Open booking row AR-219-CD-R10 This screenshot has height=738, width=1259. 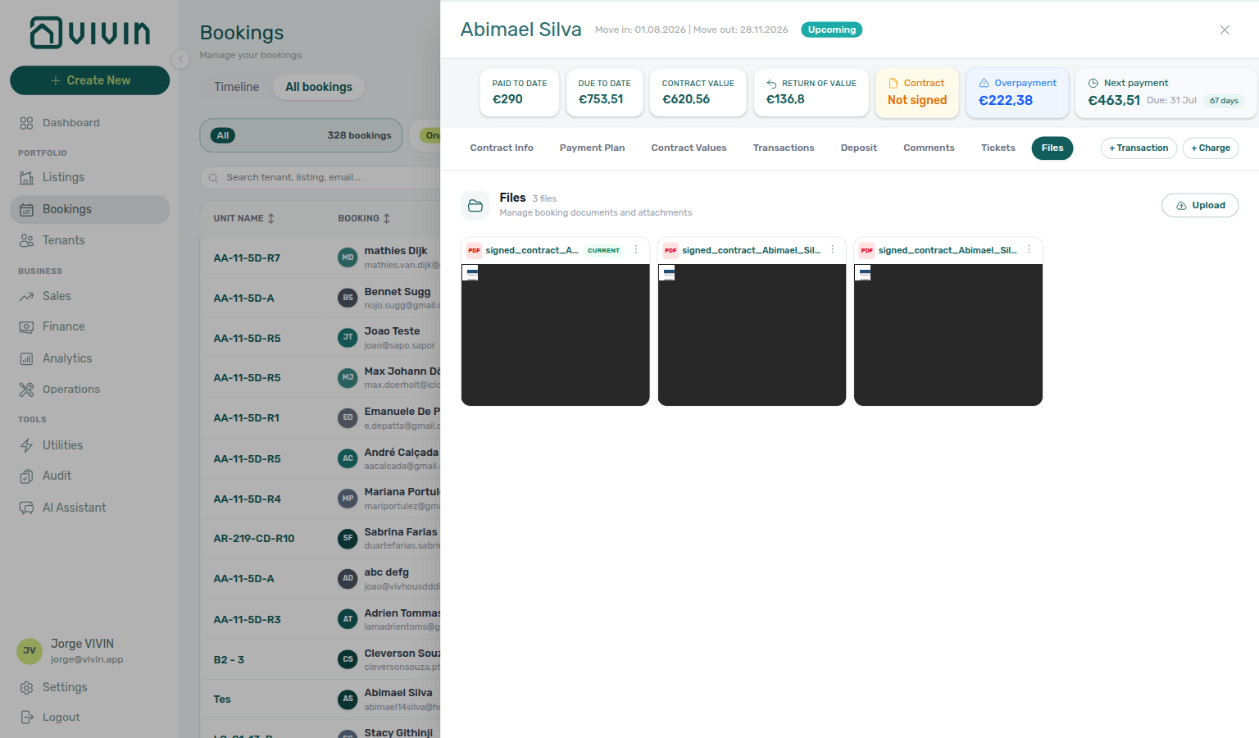[x=320, y=539]
